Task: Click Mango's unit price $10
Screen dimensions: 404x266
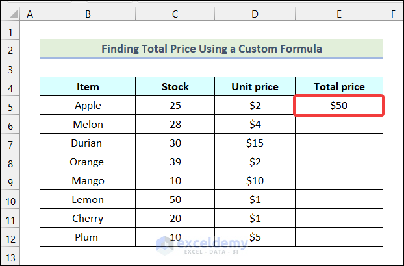Action: [x=255, y=180]
